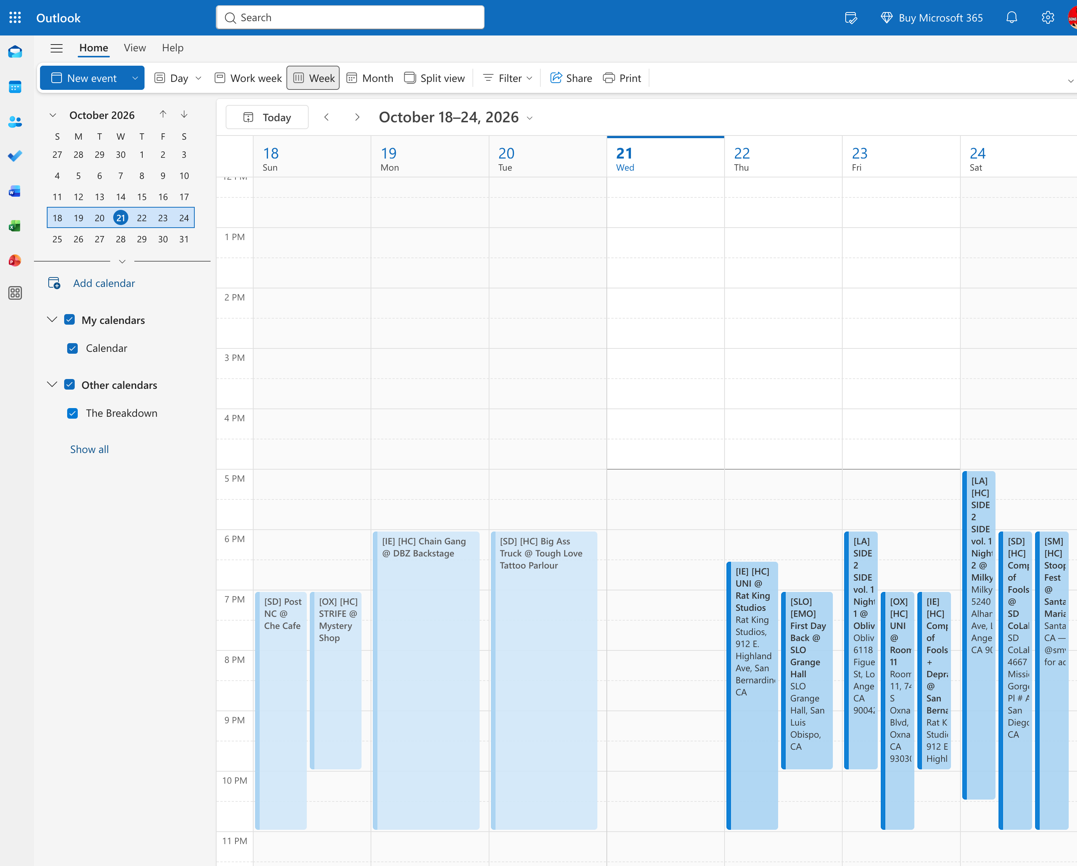This screenshot has height=866, width=1077.
Task: Launch PowerPoint from the sidebar
Action: point(15,260)
